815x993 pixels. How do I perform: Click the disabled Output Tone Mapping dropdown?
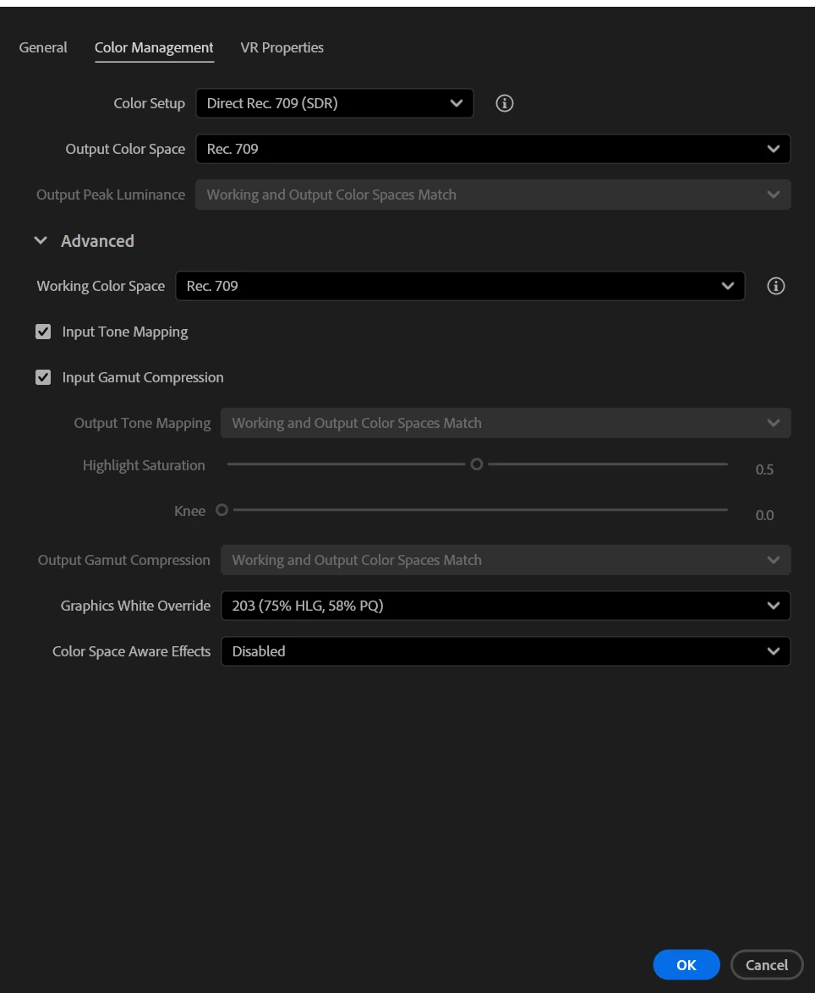[x=506, y=423]
